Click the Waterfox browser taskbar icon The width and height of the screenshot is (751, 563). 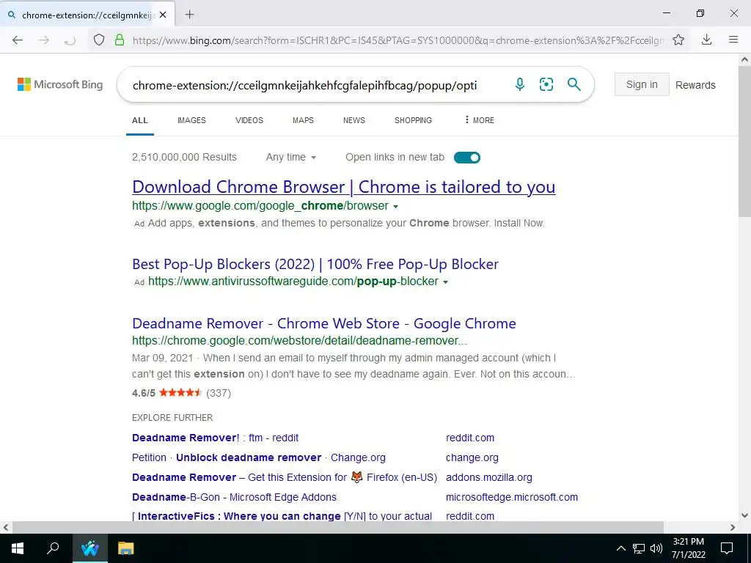click(90, 548)
